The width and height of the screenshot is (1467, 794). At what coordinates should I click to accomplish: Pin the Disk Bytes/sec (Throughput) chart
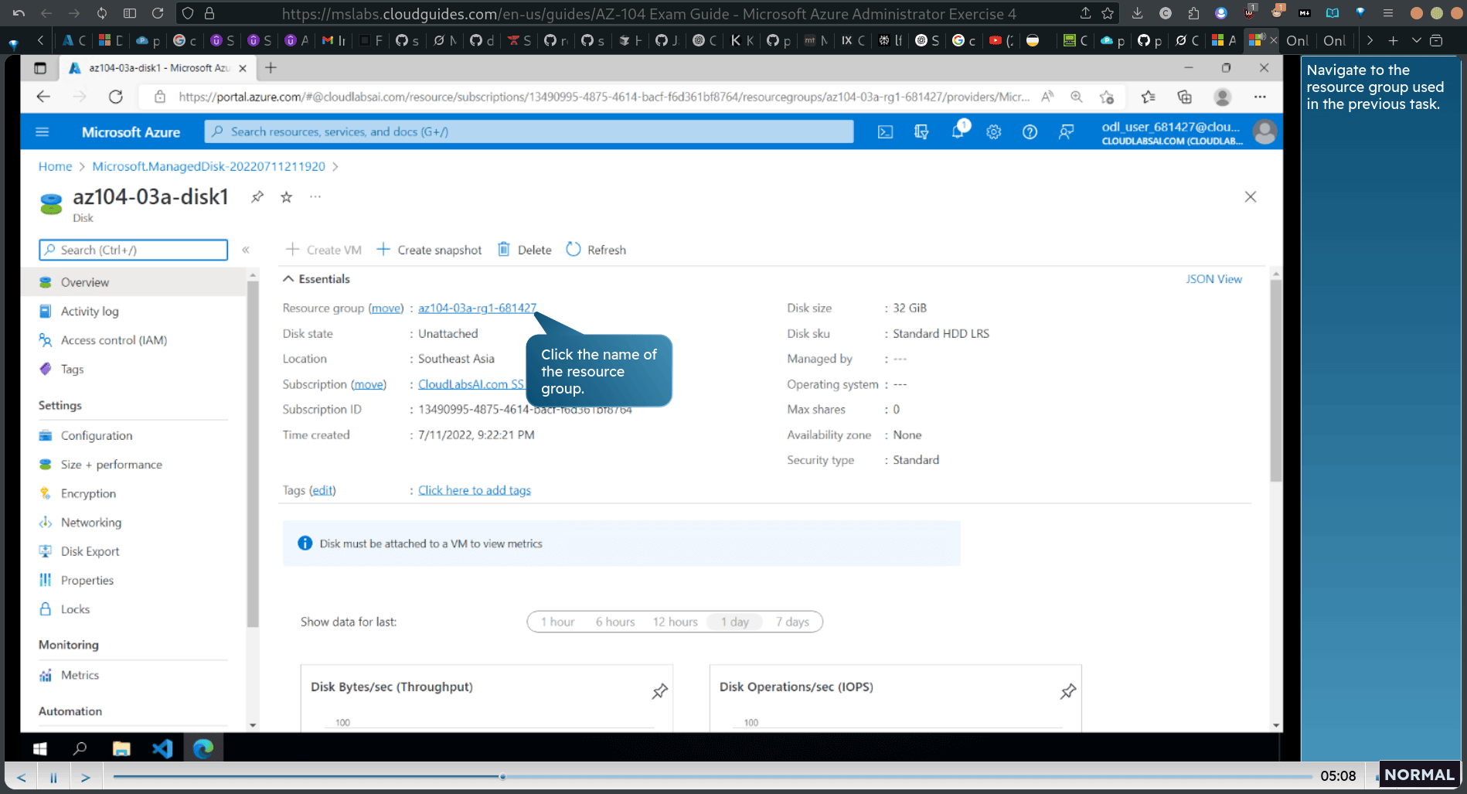pos(659,691)
